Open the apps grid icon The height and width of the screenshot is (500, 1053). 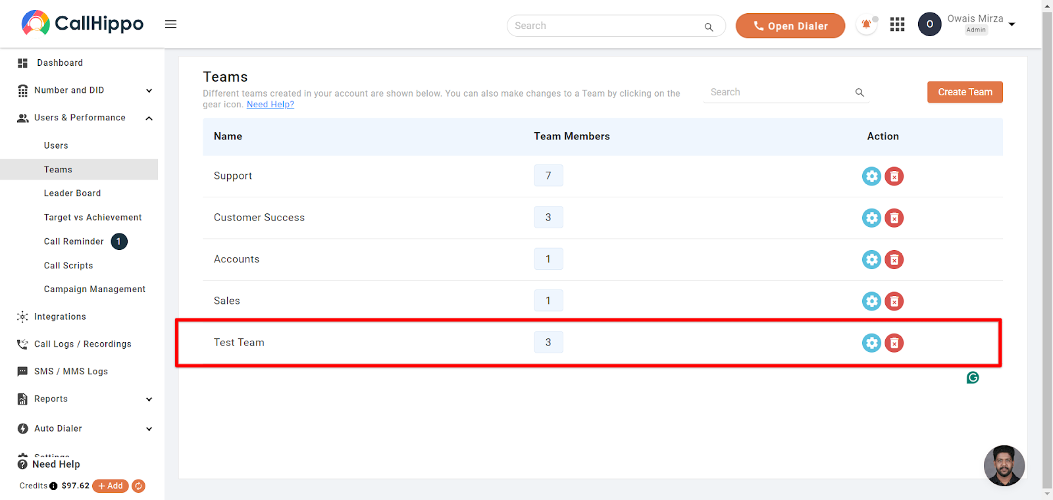[x=897, y=24]
